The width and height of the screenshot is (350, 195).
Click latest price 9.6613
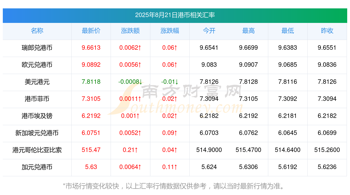coord(91,48)
